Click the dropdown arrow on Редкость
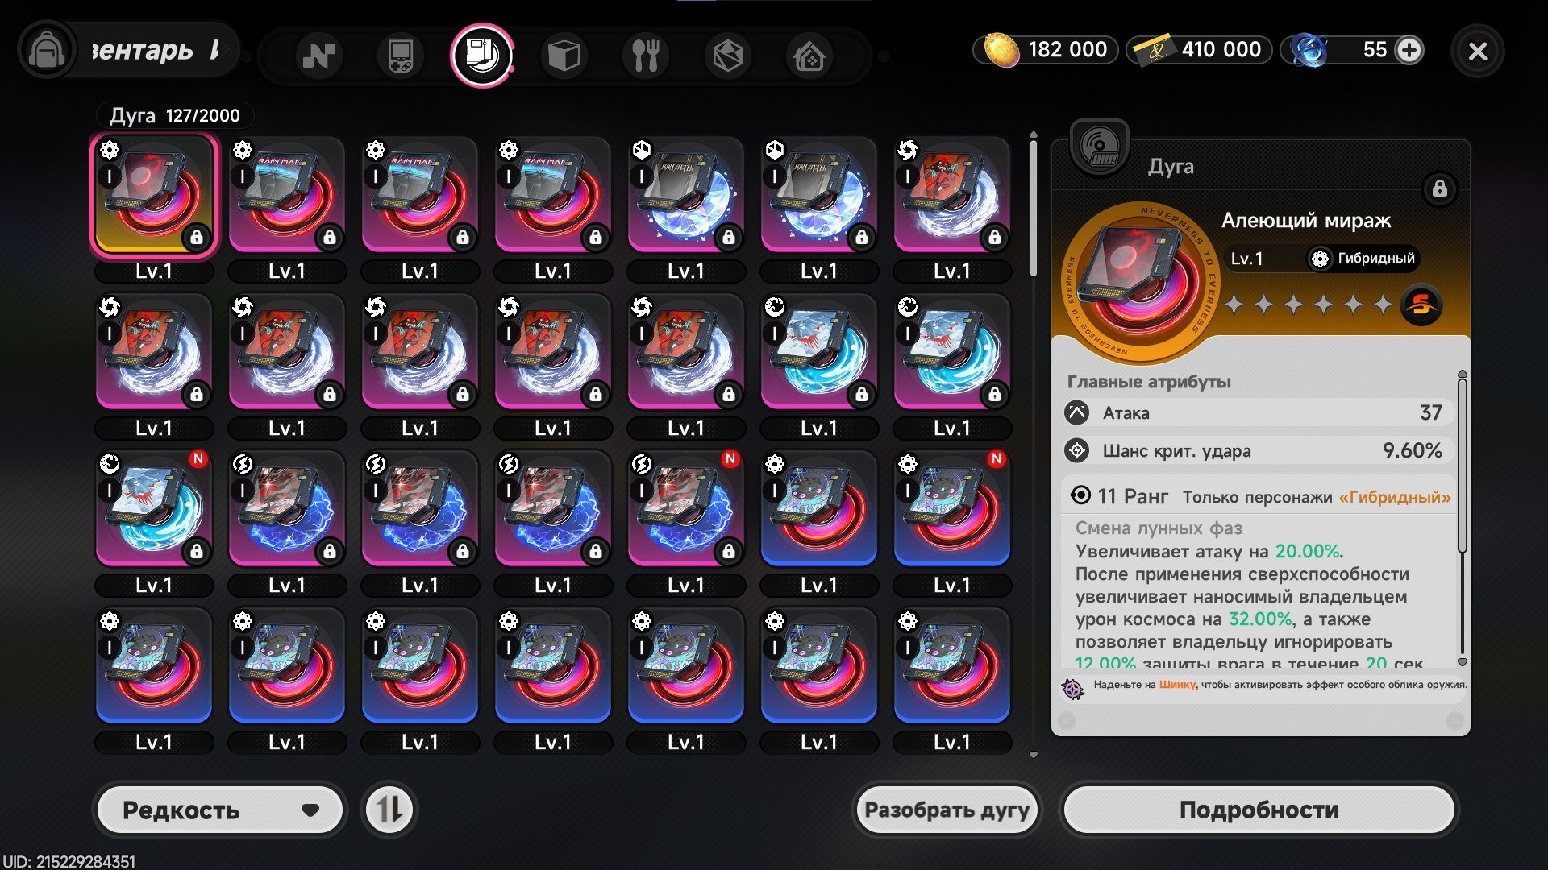This screenshot has height=870, width=1548. coord(310,810)
